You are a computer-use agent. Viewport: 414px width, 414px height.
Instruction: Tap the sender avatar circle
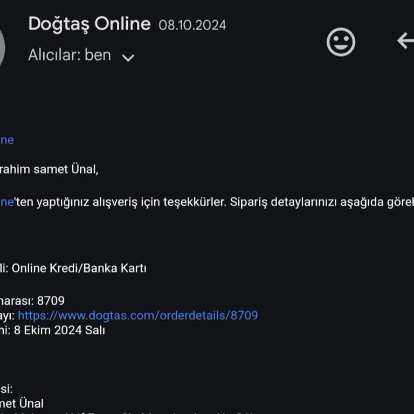pyautogui.click(x=1, y=48)
